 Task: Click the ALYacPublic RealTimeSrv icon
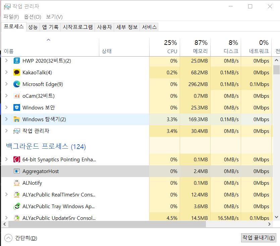pos(17,194)
